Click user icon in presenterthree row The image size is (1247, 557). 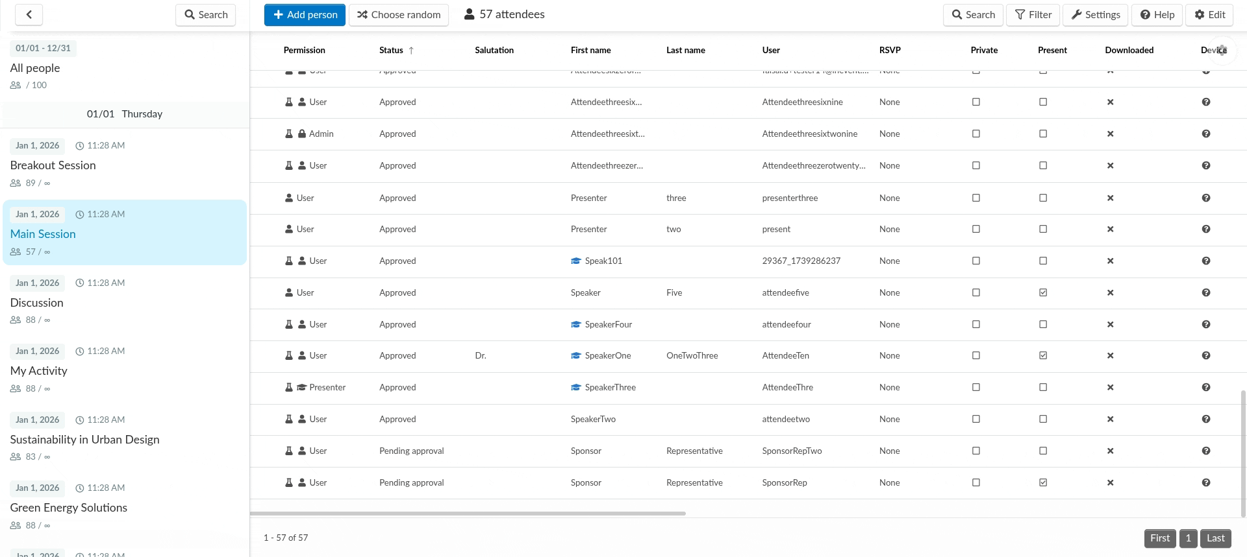pos(289,198)
